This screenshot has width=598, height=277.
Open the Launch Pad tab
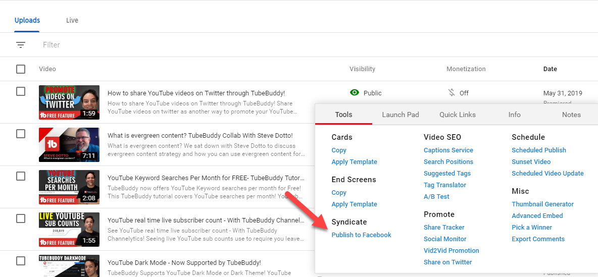pos(401,115)
